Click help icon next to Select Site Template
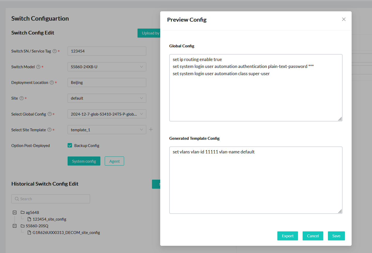Screen dimensions: 372x253 tap(49, 130)
